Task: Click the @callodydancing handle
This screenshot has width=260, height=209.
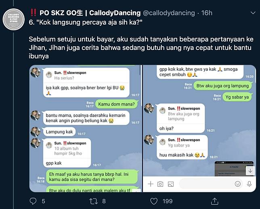Action: point(169,13)
